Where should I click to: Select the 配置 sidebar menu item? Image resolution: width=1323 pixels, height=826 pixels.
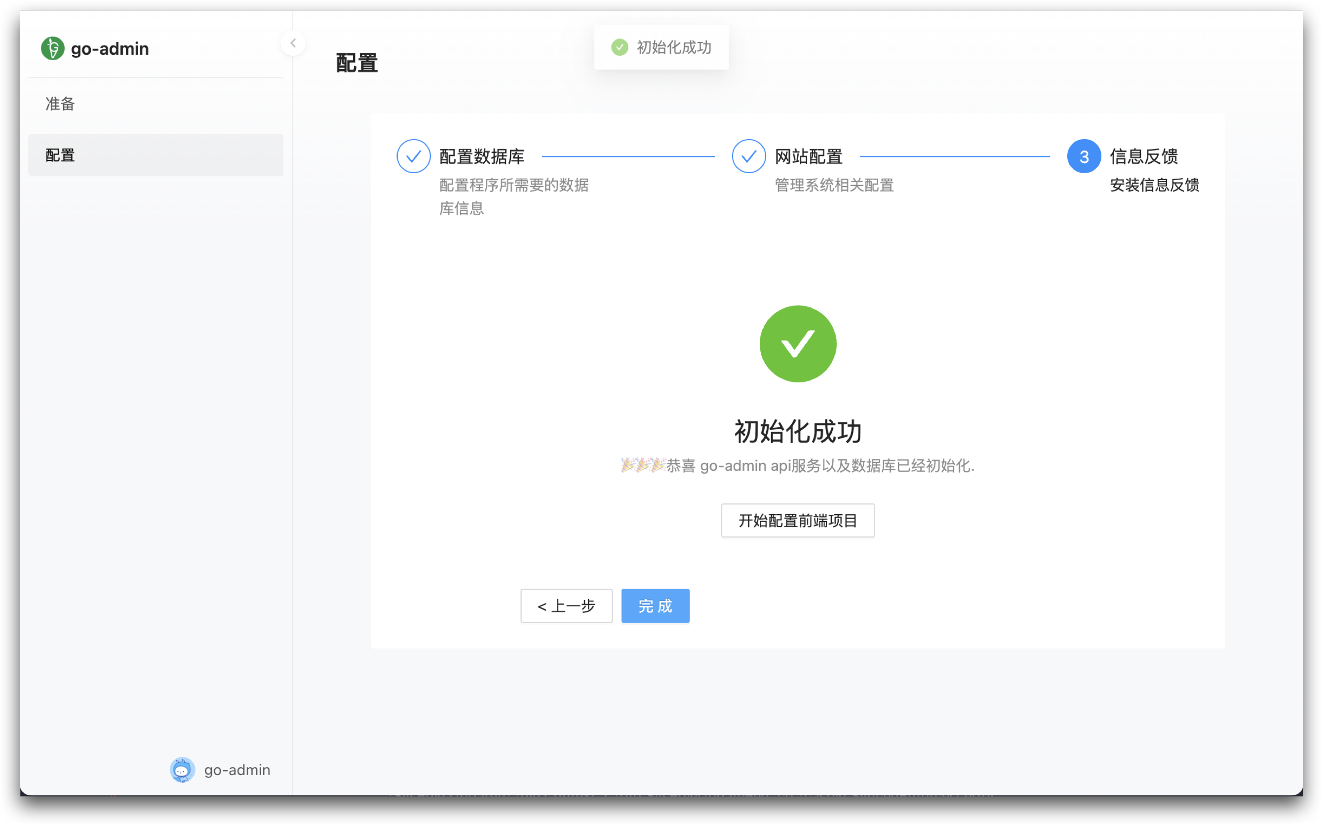(x=156, y=155)
